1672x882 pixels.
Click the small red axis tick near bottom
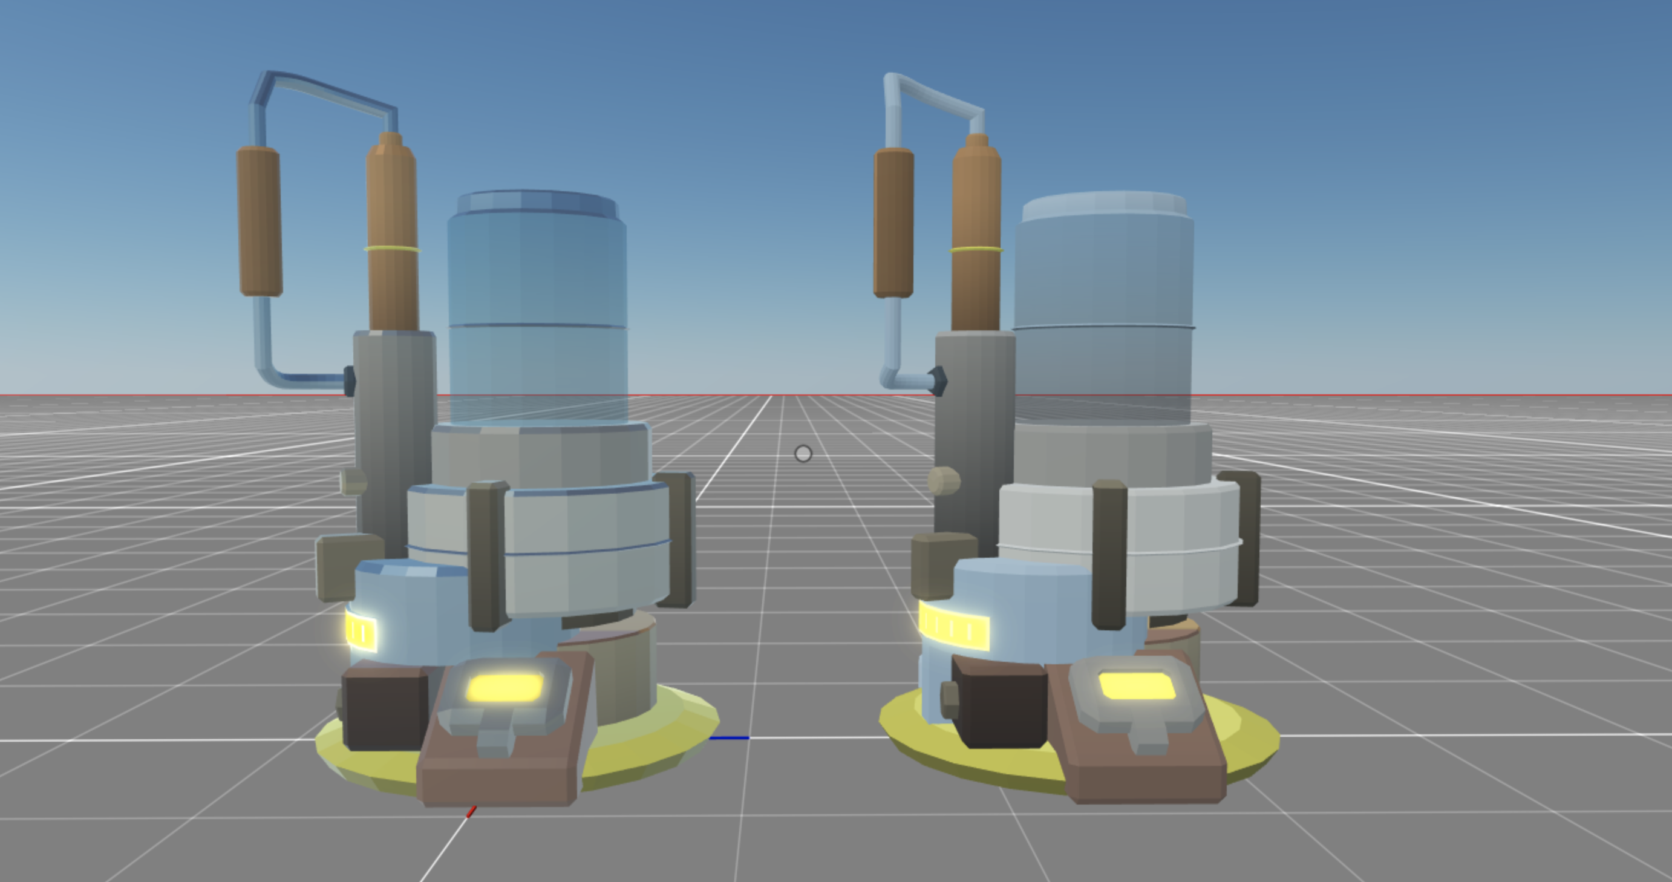click(472, 811)
